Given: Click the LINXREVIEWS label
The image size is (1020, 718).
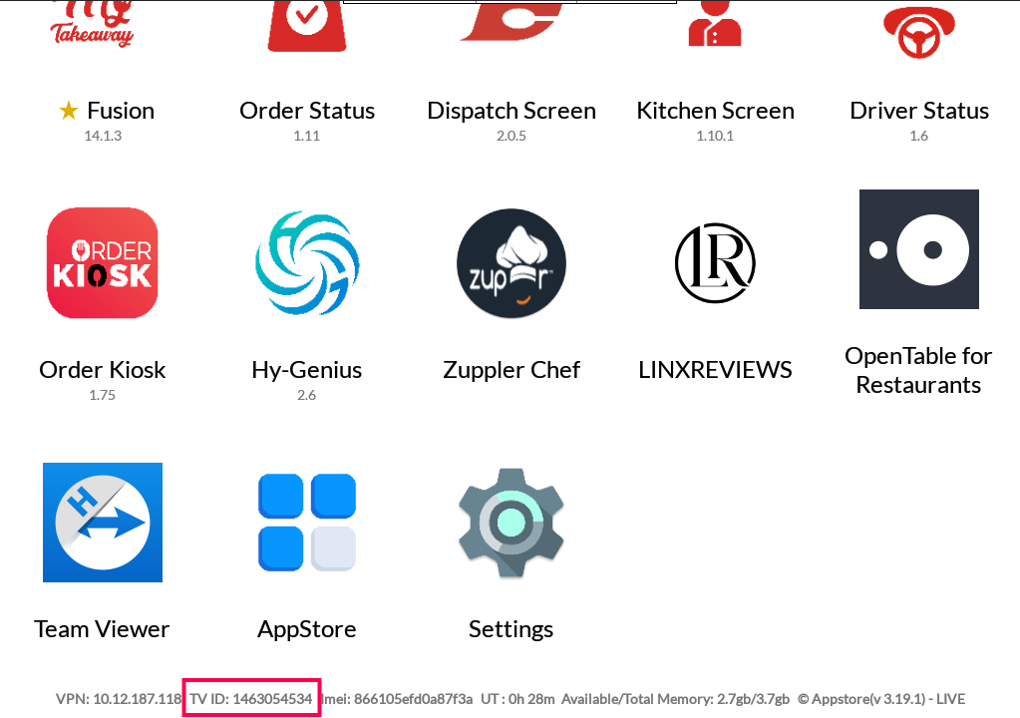Looking at the screenshot, I should 715,369.
